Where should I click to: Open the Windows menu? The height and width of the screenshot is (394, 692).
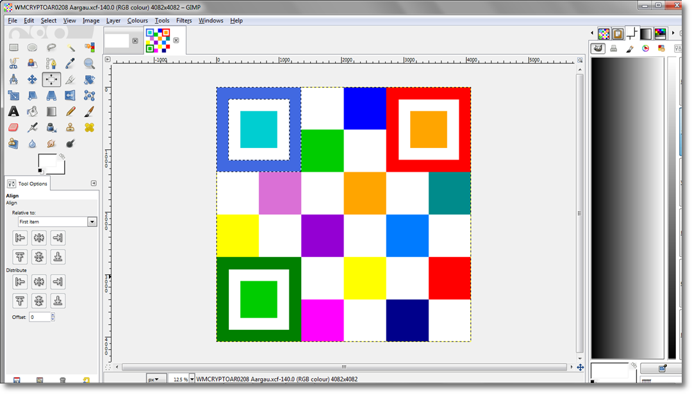[x=211, y=21]
